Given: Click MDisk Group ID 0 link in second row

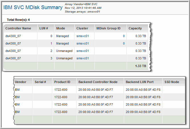Looking at the screenshot, I should click(124, 44).
